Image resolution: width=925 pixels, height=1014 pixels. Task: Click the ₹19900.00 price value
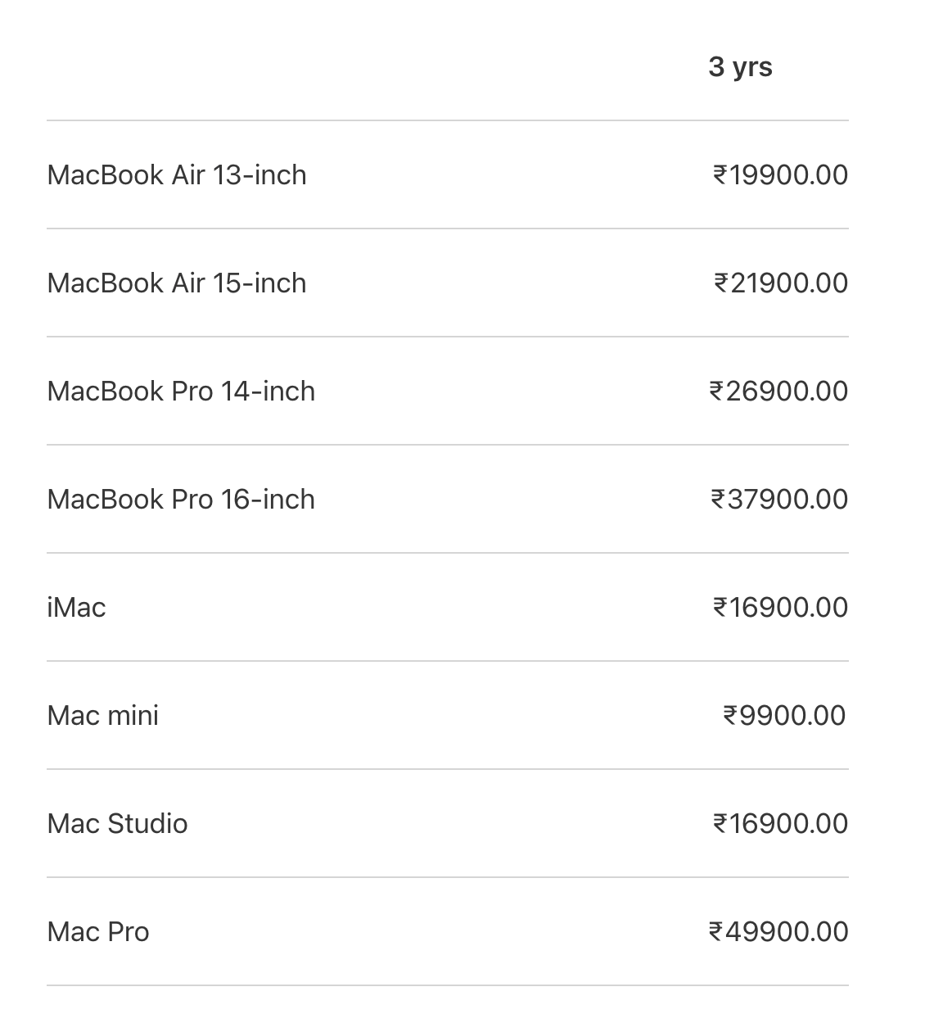coord(780,174)
